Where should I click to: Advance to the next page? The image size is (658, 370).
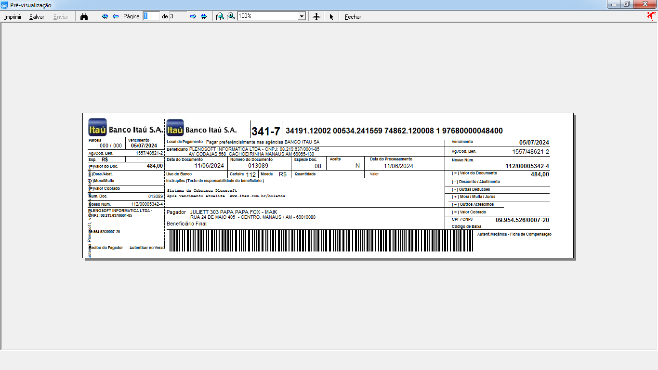(x=193, y=16)
